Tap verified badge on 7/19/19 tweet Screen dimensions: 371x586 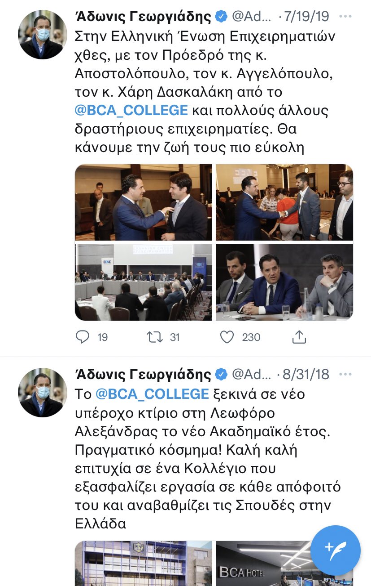click(221, 17)
